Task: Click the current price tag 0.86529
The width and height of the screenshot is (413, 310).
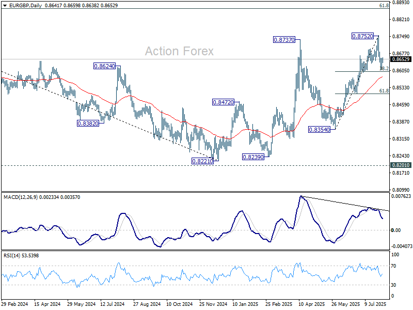Action: 401,59
